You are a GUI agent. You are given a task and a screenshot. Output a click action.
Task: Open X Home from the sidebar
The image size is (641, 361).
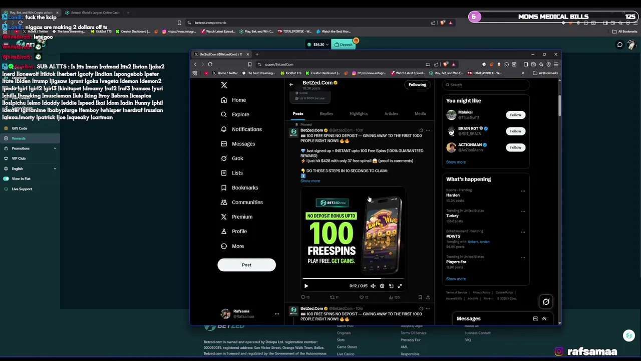point(233,100)
